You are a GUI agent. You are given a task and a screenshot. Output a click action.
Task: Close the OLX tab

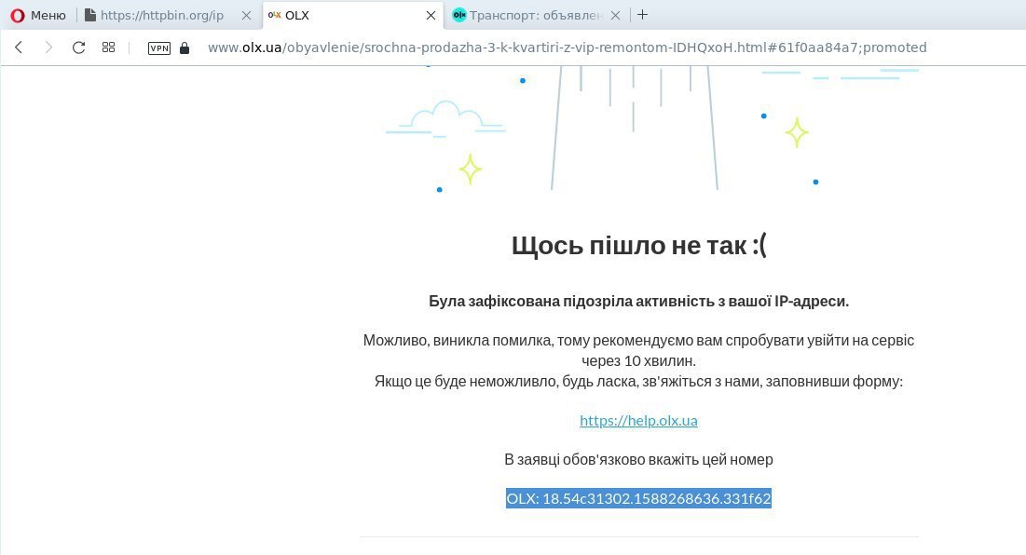click(x=431, y=16)
